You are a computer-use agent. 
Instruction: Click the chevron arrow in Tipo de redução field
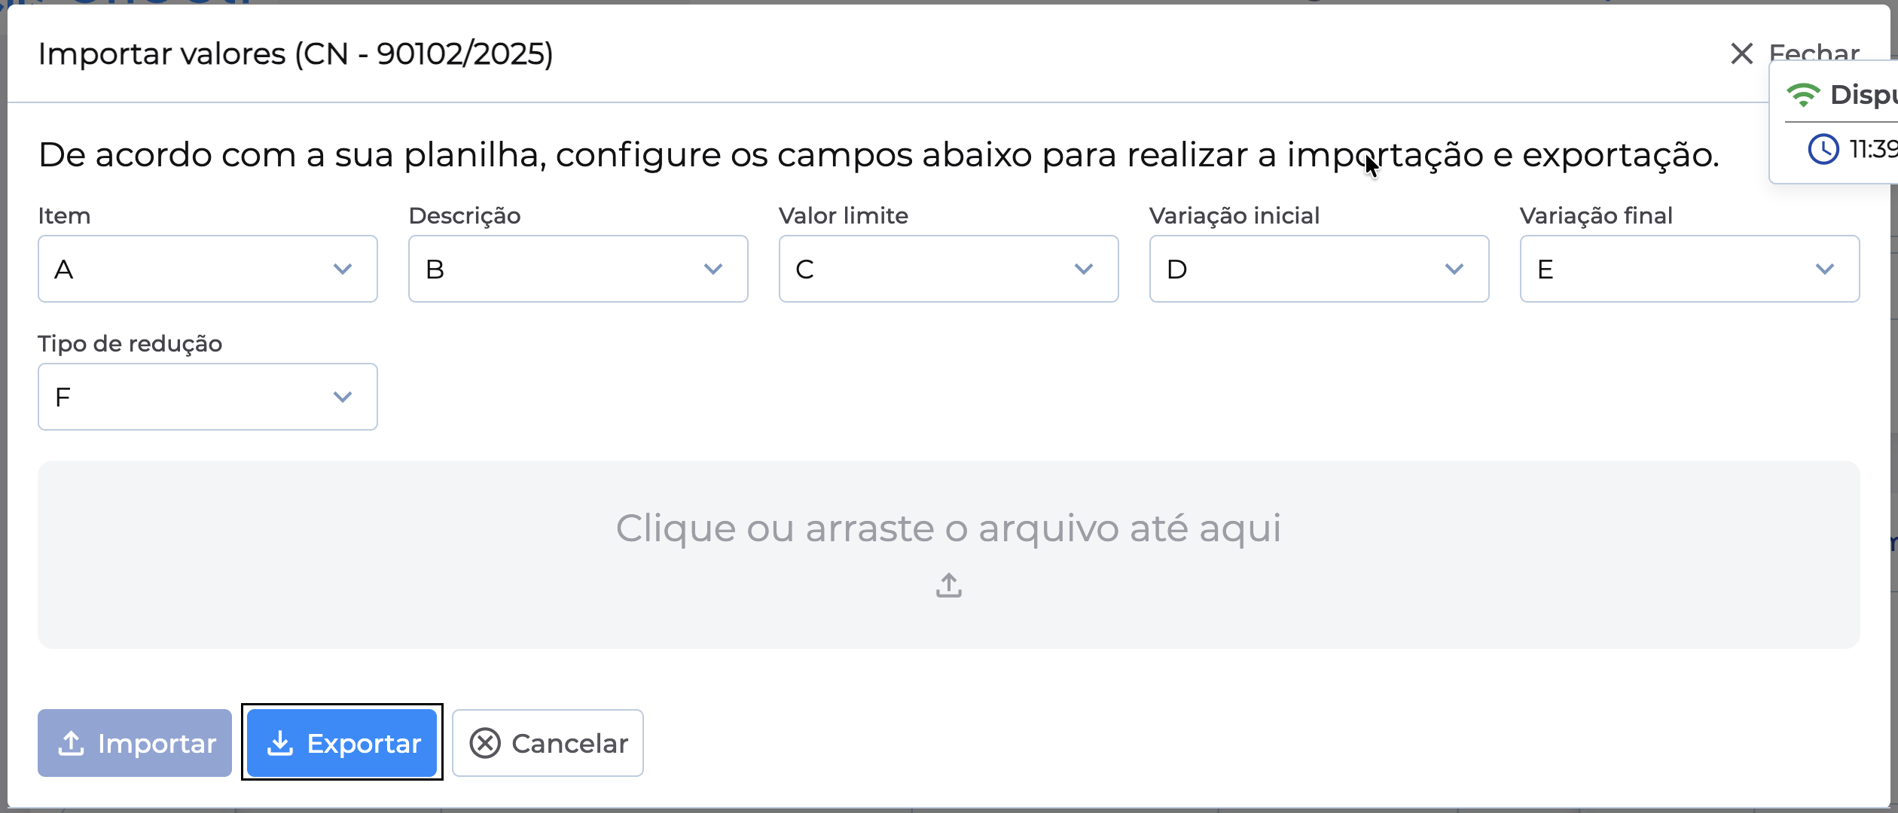click(x=343, y=397)
